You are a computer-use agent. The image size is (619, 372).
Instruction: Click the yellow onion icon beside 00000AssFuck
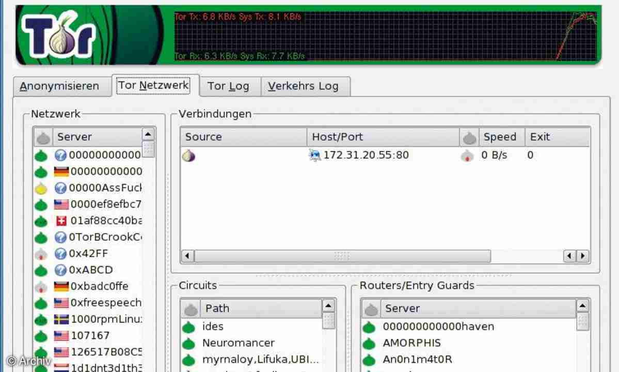42,188
